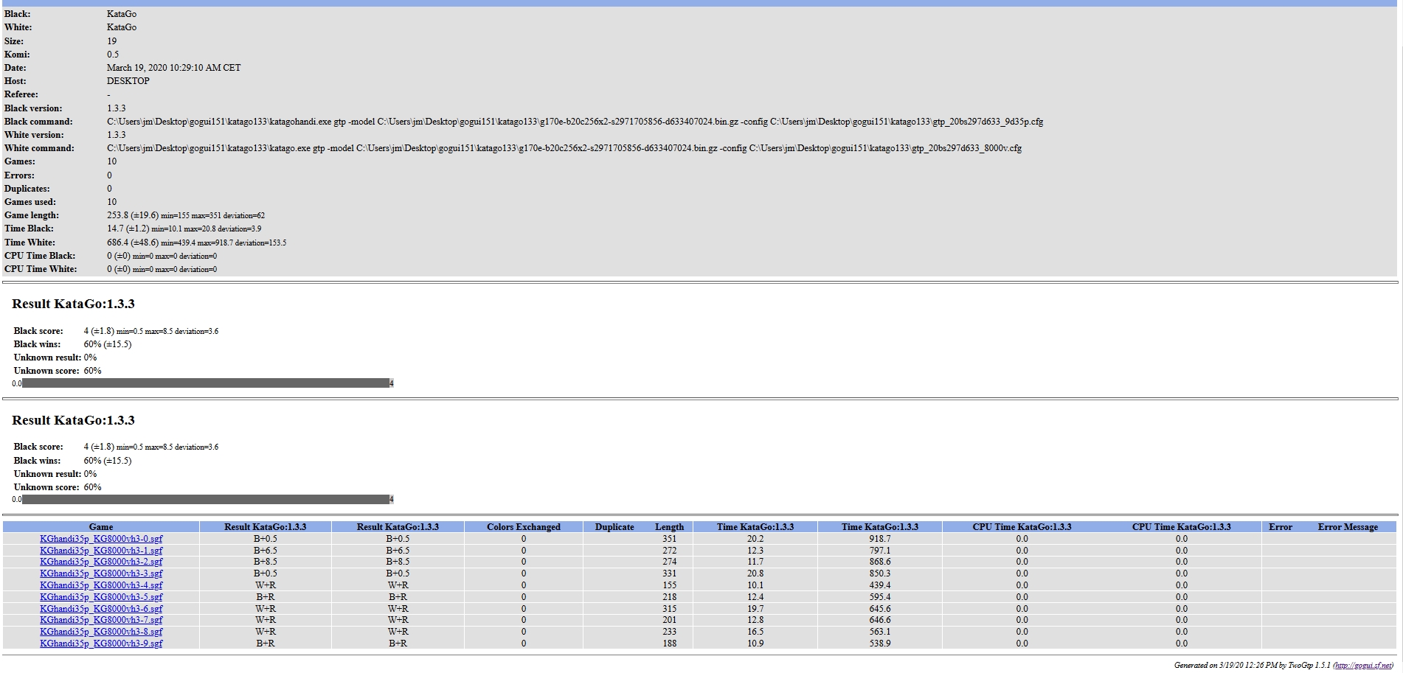Open the KGhandi35p_KG8000vh3-5.sgf game record

coord(101,597)
